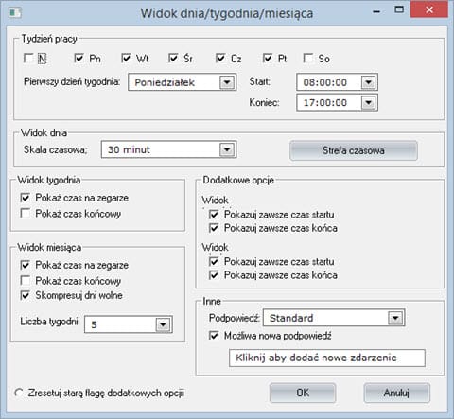This screenshot has height=419, width=454.
Task: Enable Pokaż czas końcowy in Widok miesiąca
Action: tap(26, 280)
